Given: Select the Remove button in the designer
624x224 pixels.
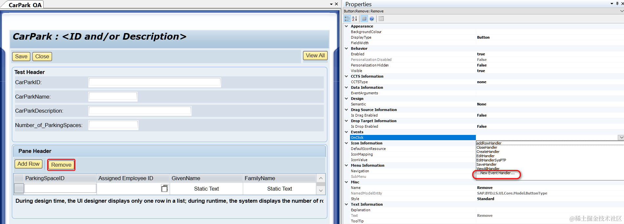Looking at the screenshot, I should (x=61, y=165).
